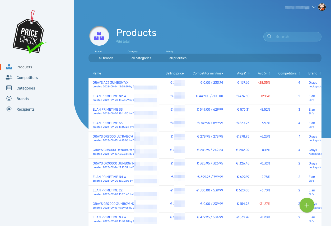This screenshot has width=331, height=226.
Task: Click the € 154.98 average price
Action: tap(243, 204)
